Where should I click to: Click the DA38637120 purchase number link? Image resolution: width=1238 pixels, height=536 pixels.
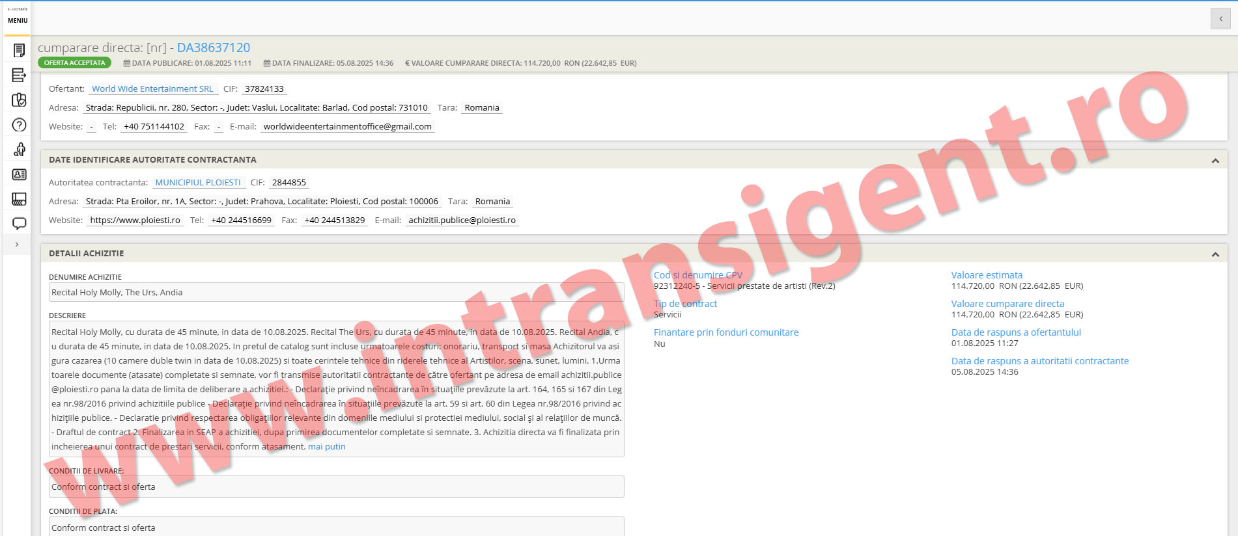(214, 47)
